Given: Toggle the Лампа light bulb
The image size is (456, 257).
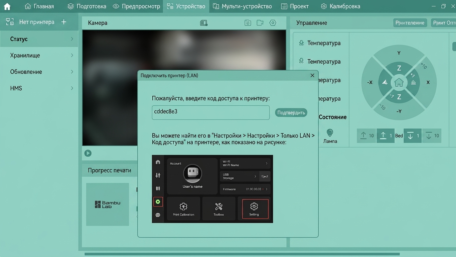Looking at the screenshot, I should click(330, 133).
